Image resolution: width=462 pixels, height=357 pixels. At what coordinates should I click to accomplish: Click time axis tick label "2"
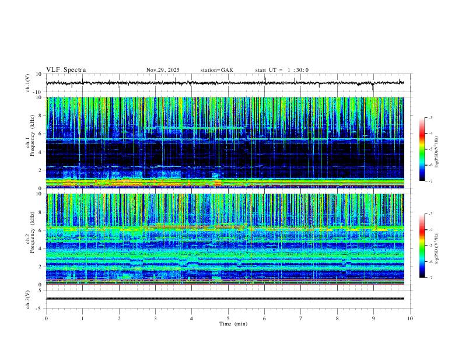pyautogui.click(x=119, y=318)
